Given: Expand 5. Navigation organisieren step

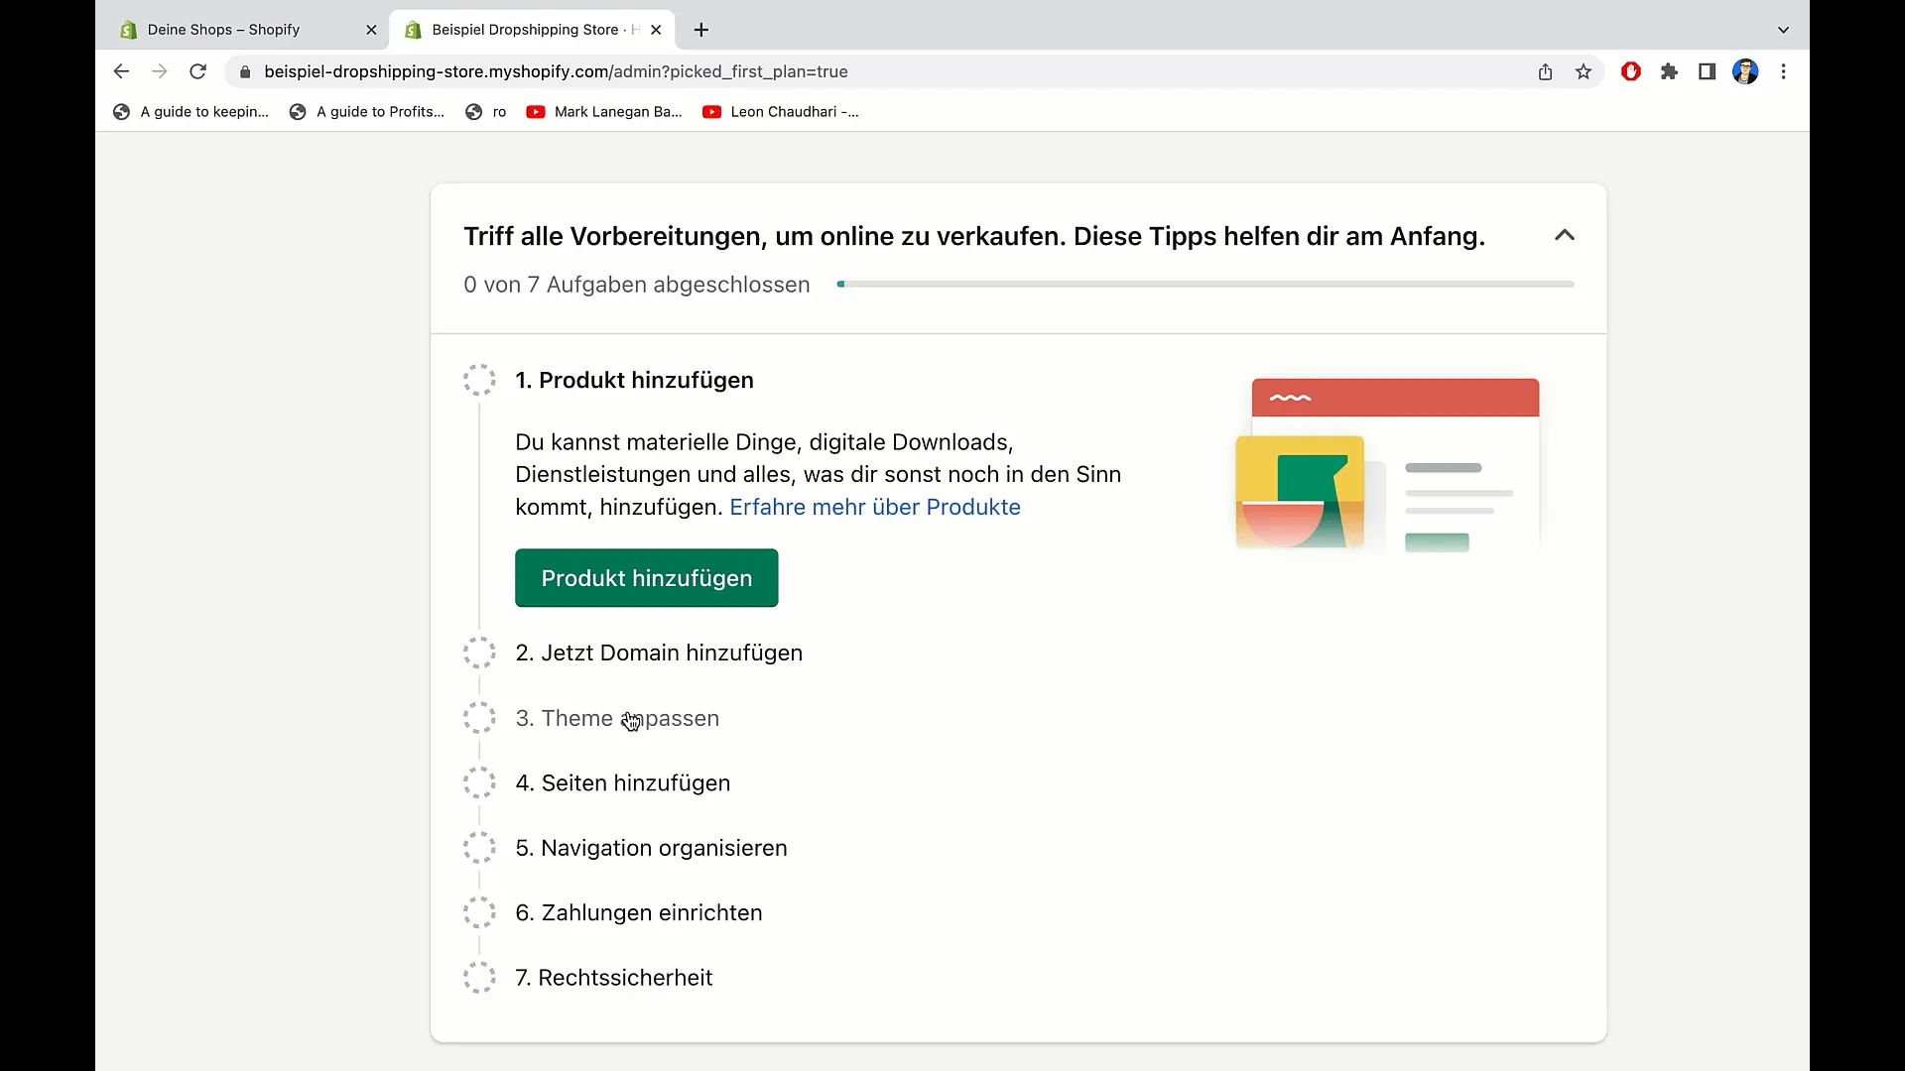Looking at the screenshot, I should pyautogui.click(x=651, y=848).
